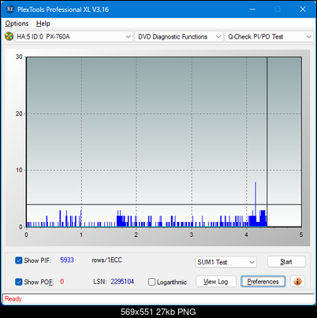Click the Start button

coord(286,262)
